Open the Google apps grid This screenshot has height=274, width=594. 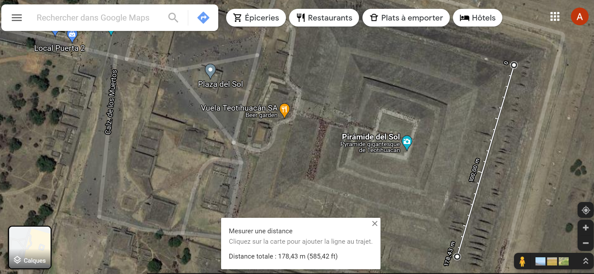(x=555, y=16)
